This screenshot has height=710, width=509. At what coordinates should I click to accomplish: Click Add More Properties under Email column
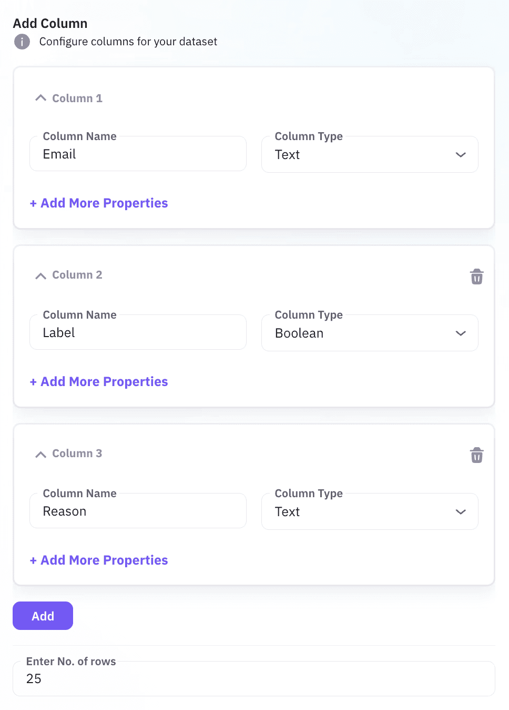99,203
